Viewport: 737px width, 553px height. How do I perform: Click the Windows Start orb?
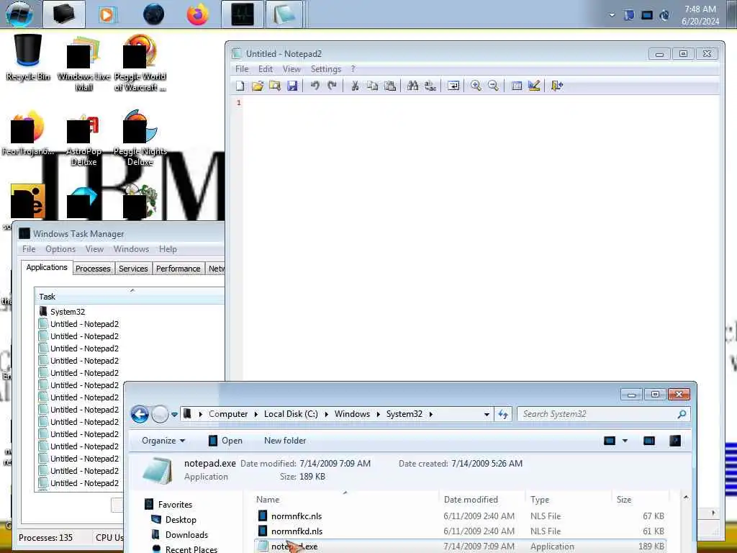[x=19, y=14]
